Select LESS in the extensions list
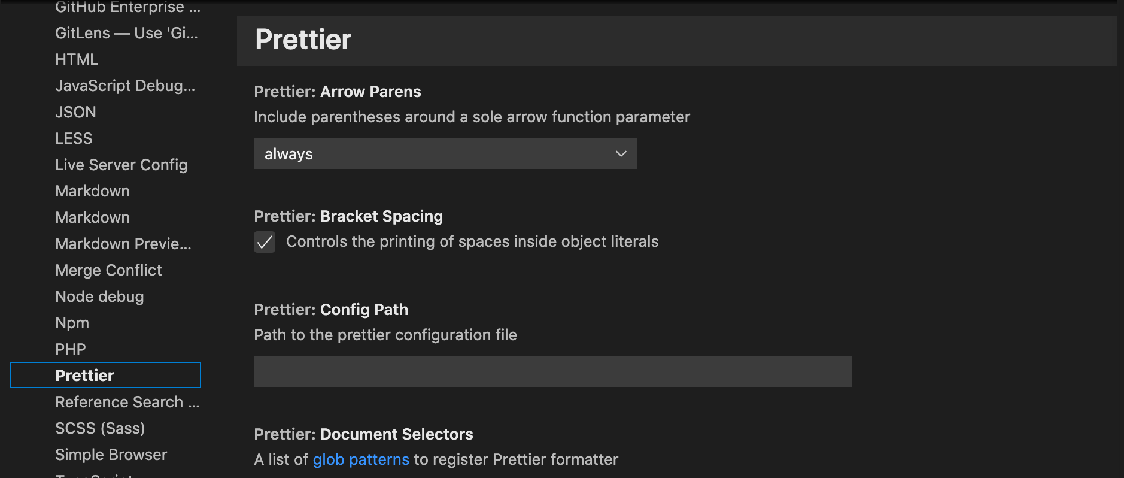 pos(74,138)
